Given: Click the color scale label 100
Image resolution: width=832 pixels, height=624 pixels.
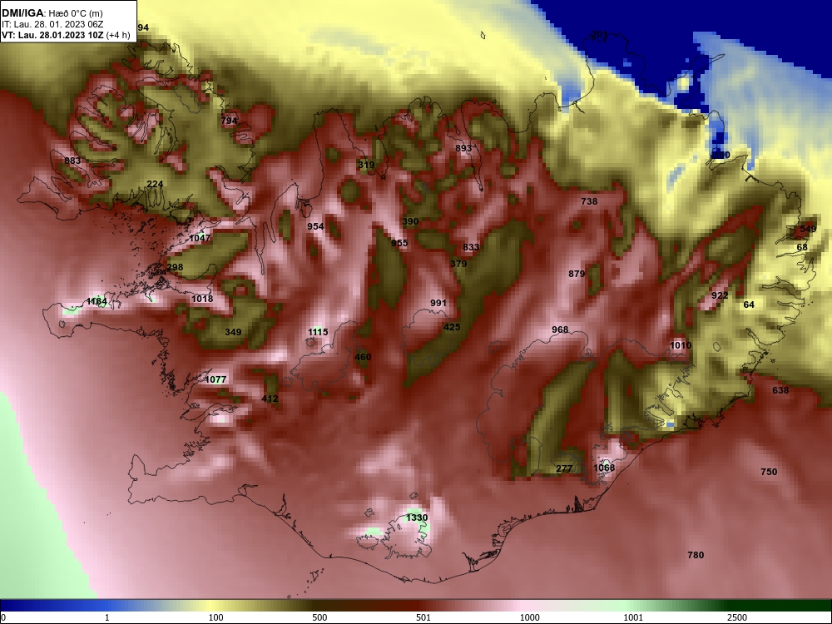Looking at the screenshot, I should [x=215, y=617].
